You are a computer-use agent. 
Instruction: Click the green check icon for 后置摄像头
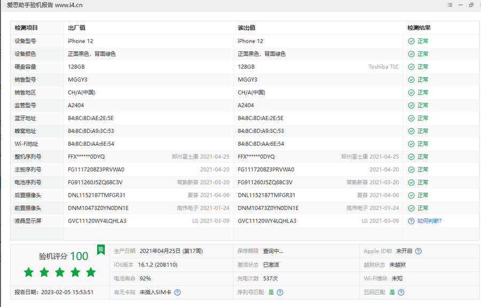(411, 195)
